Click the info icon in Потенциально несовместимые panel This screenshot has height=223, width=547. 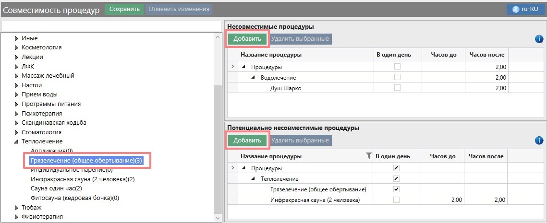pyautogui.click(x=539, y=141)
